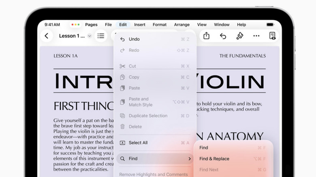Click Remove Highlights and Comments

[x=154, y=174]
